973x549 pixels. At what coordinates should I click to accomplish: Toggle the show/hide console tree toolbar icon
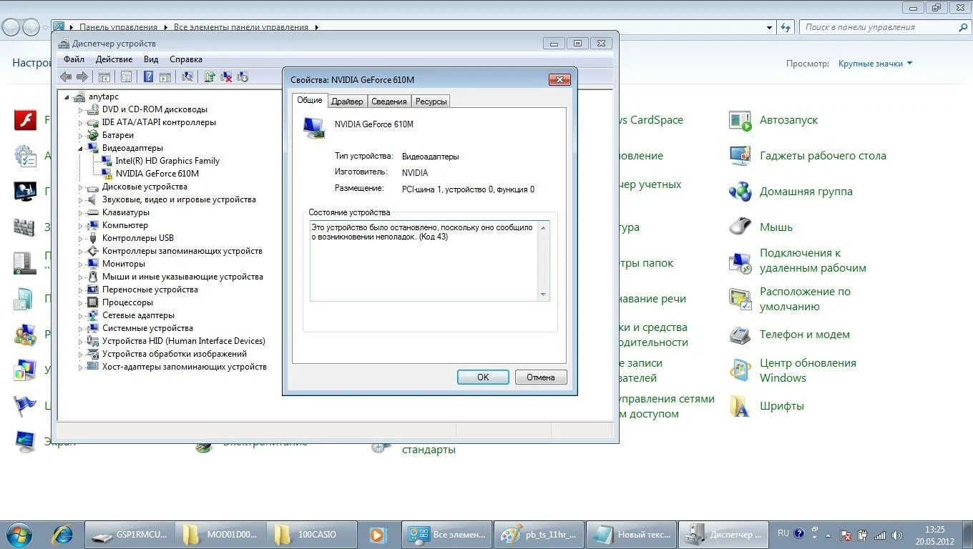point(104,76)
